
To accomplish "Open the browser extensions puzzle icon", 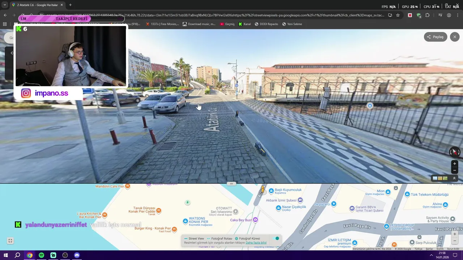I will coord(428,15).
